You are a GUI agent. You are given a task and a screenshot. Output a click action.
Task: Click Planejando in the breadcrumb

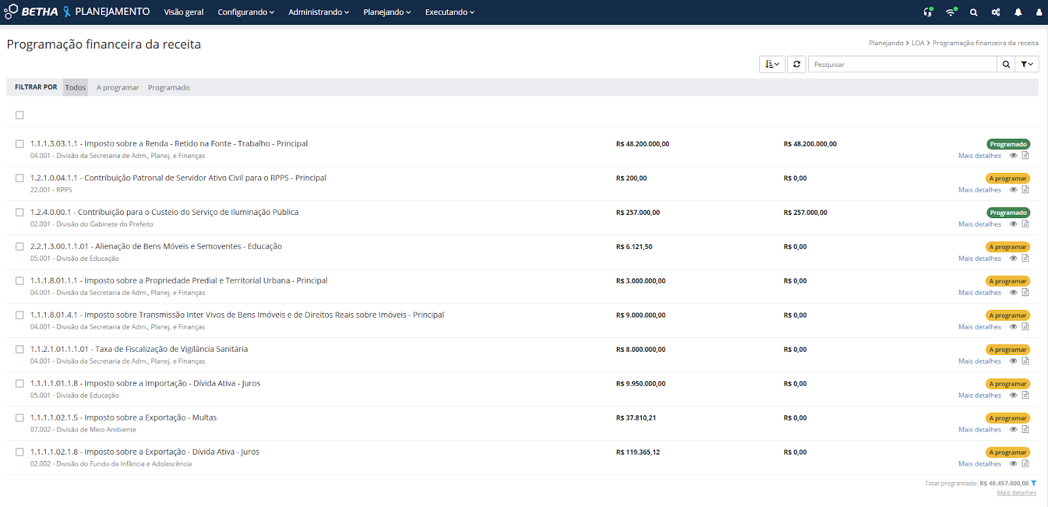click(x=886, y=43)
